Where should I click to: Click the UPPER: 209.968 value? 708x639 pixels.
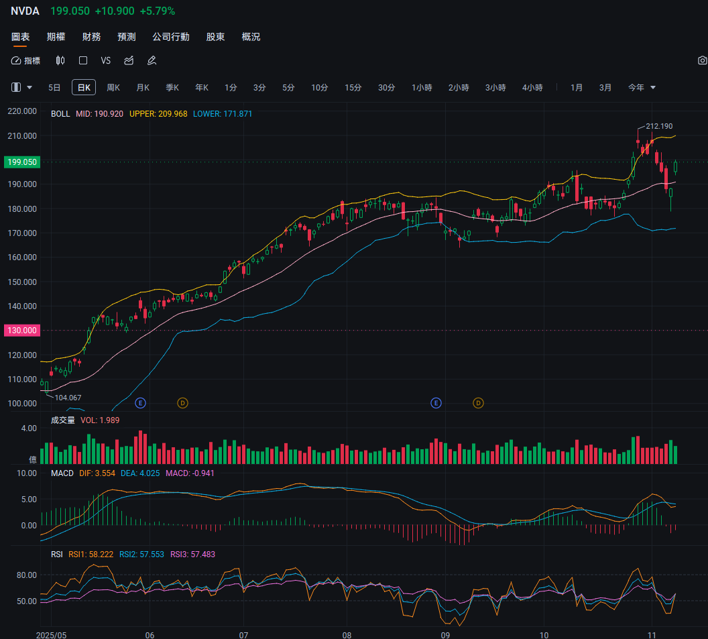coord(158,114)
